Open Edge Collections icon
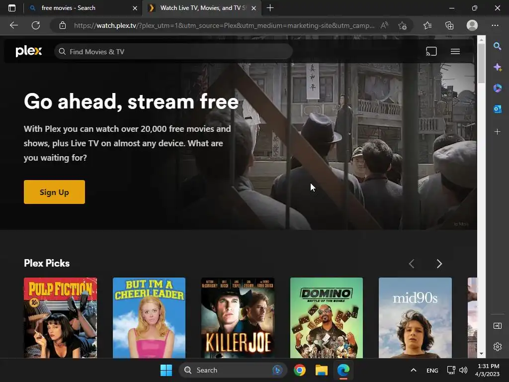Image resolution: width=509 pixels, height=382 pixels. pyautogui.click(x=449, y=25)
